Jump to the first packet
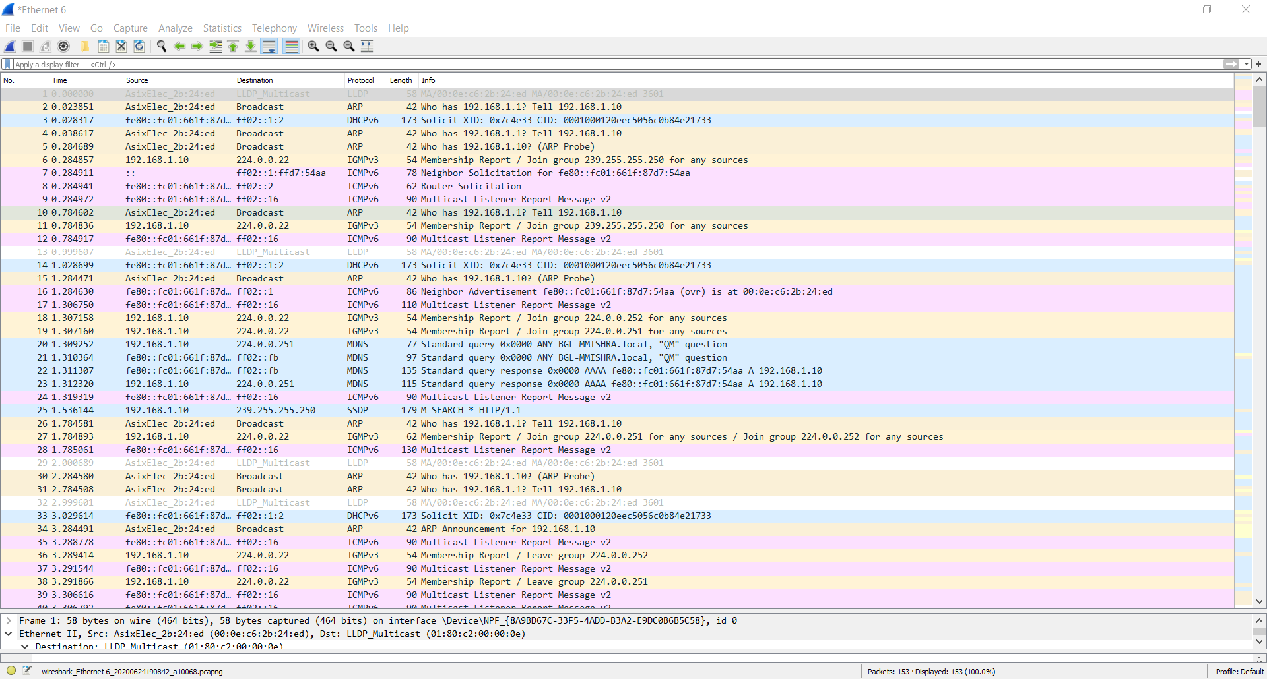 click(233, 46)
